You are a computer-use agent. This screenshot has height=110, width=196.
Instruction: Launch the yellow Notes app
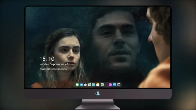point(98,85)
